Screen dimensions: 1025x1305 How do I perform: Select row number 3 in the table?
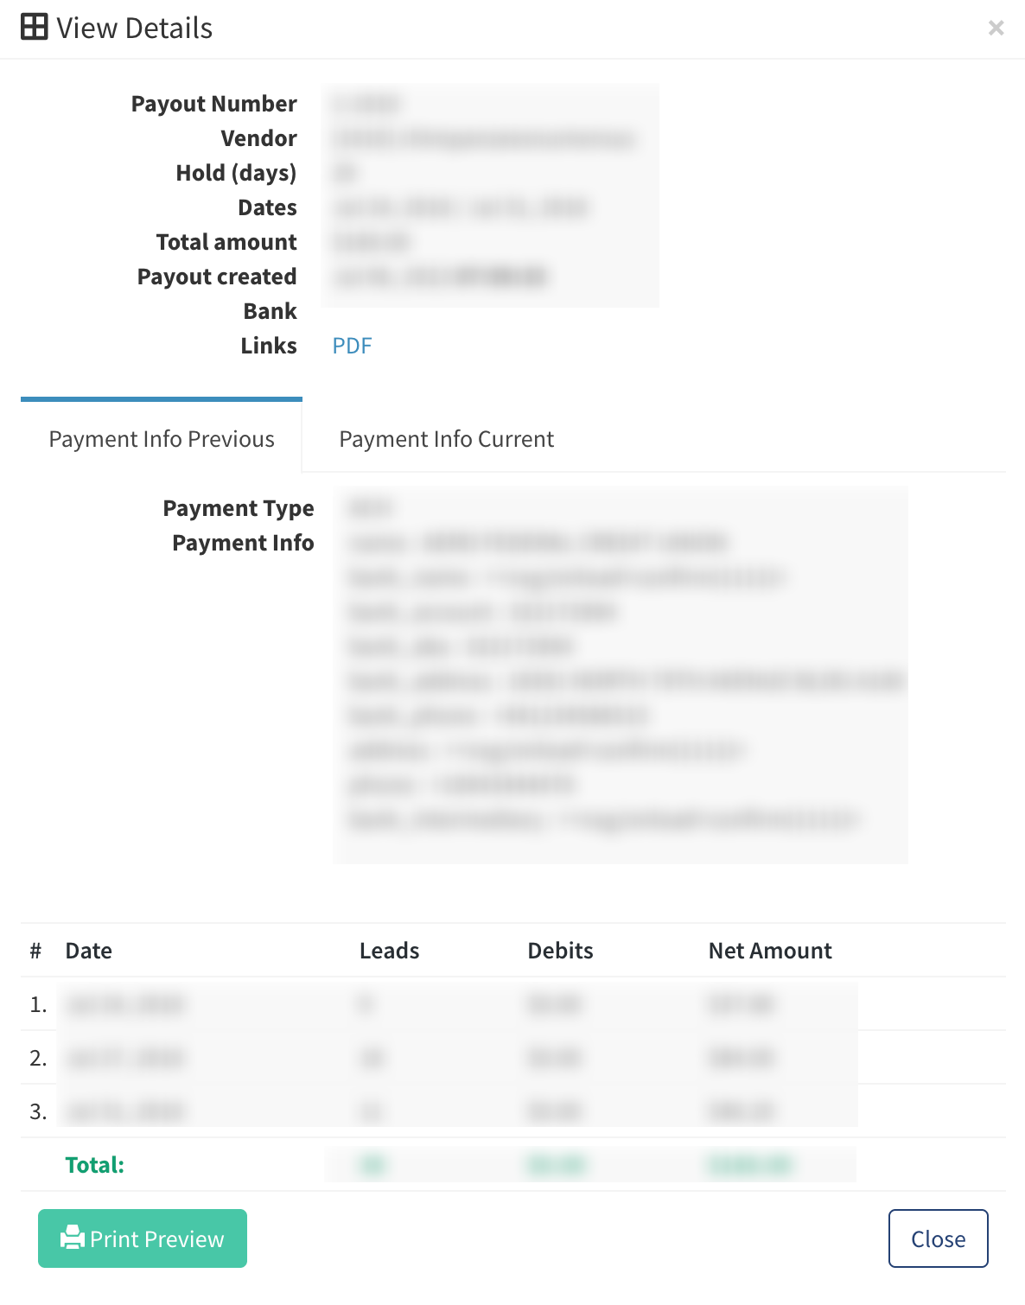38,1111
